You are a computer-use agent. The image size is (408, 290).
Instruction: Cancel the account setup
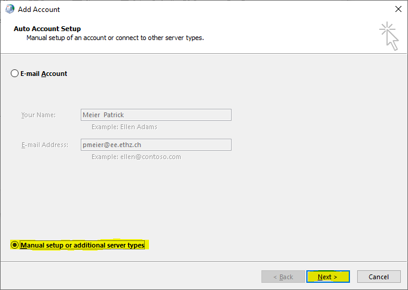tap(379, 277)
